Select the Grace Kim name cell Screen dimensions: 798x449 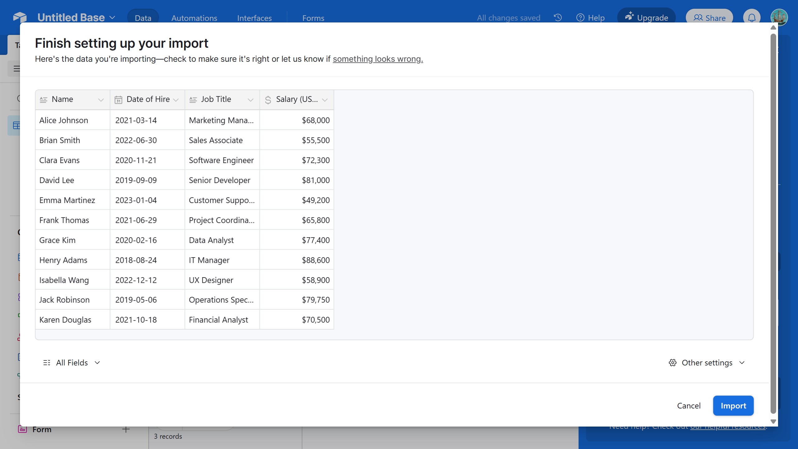73,240
